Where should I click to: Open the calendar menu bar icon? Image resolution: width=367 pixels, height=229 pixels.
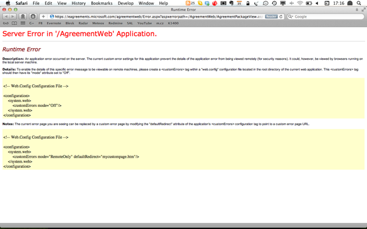[x=239, y=3]
